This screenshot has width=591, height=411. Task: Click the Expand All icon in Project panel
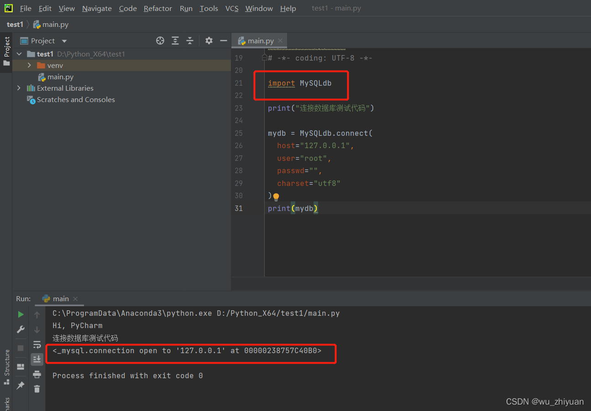coord(175,41)
